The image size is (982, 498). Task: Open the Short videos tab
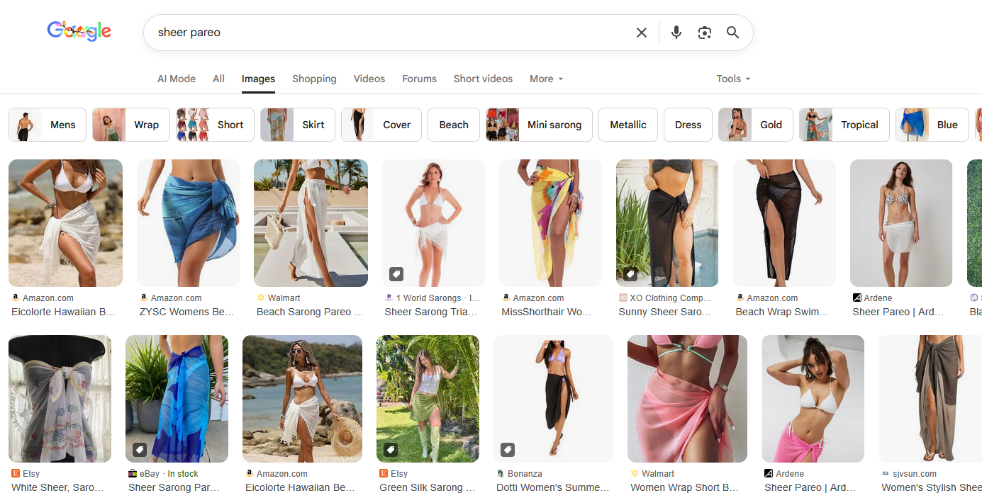coord(483,79)
